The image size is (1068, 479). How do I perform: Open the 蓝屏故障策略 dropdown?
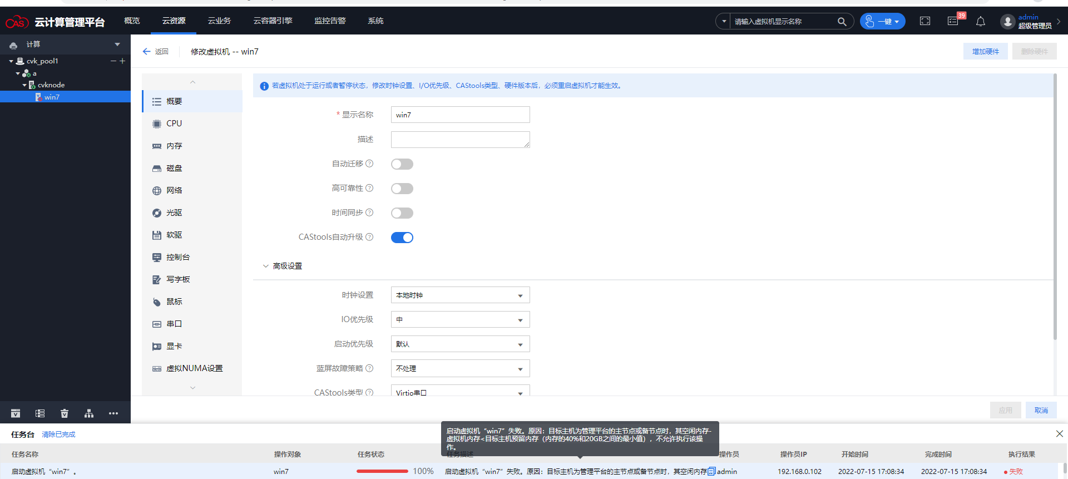coord(461,368)
